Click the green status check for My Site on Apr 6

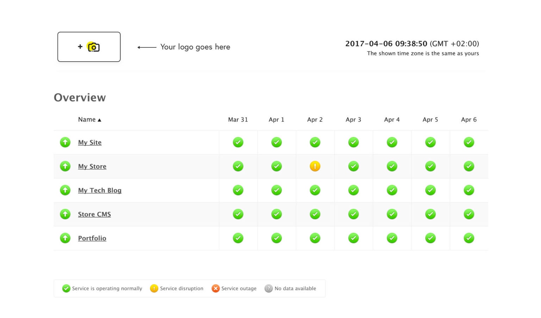(x=469, y=142)
